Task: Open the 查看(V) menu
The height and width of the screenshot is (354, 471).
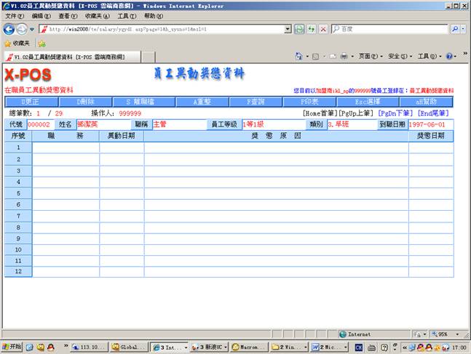Action: (x=68, y=15)
